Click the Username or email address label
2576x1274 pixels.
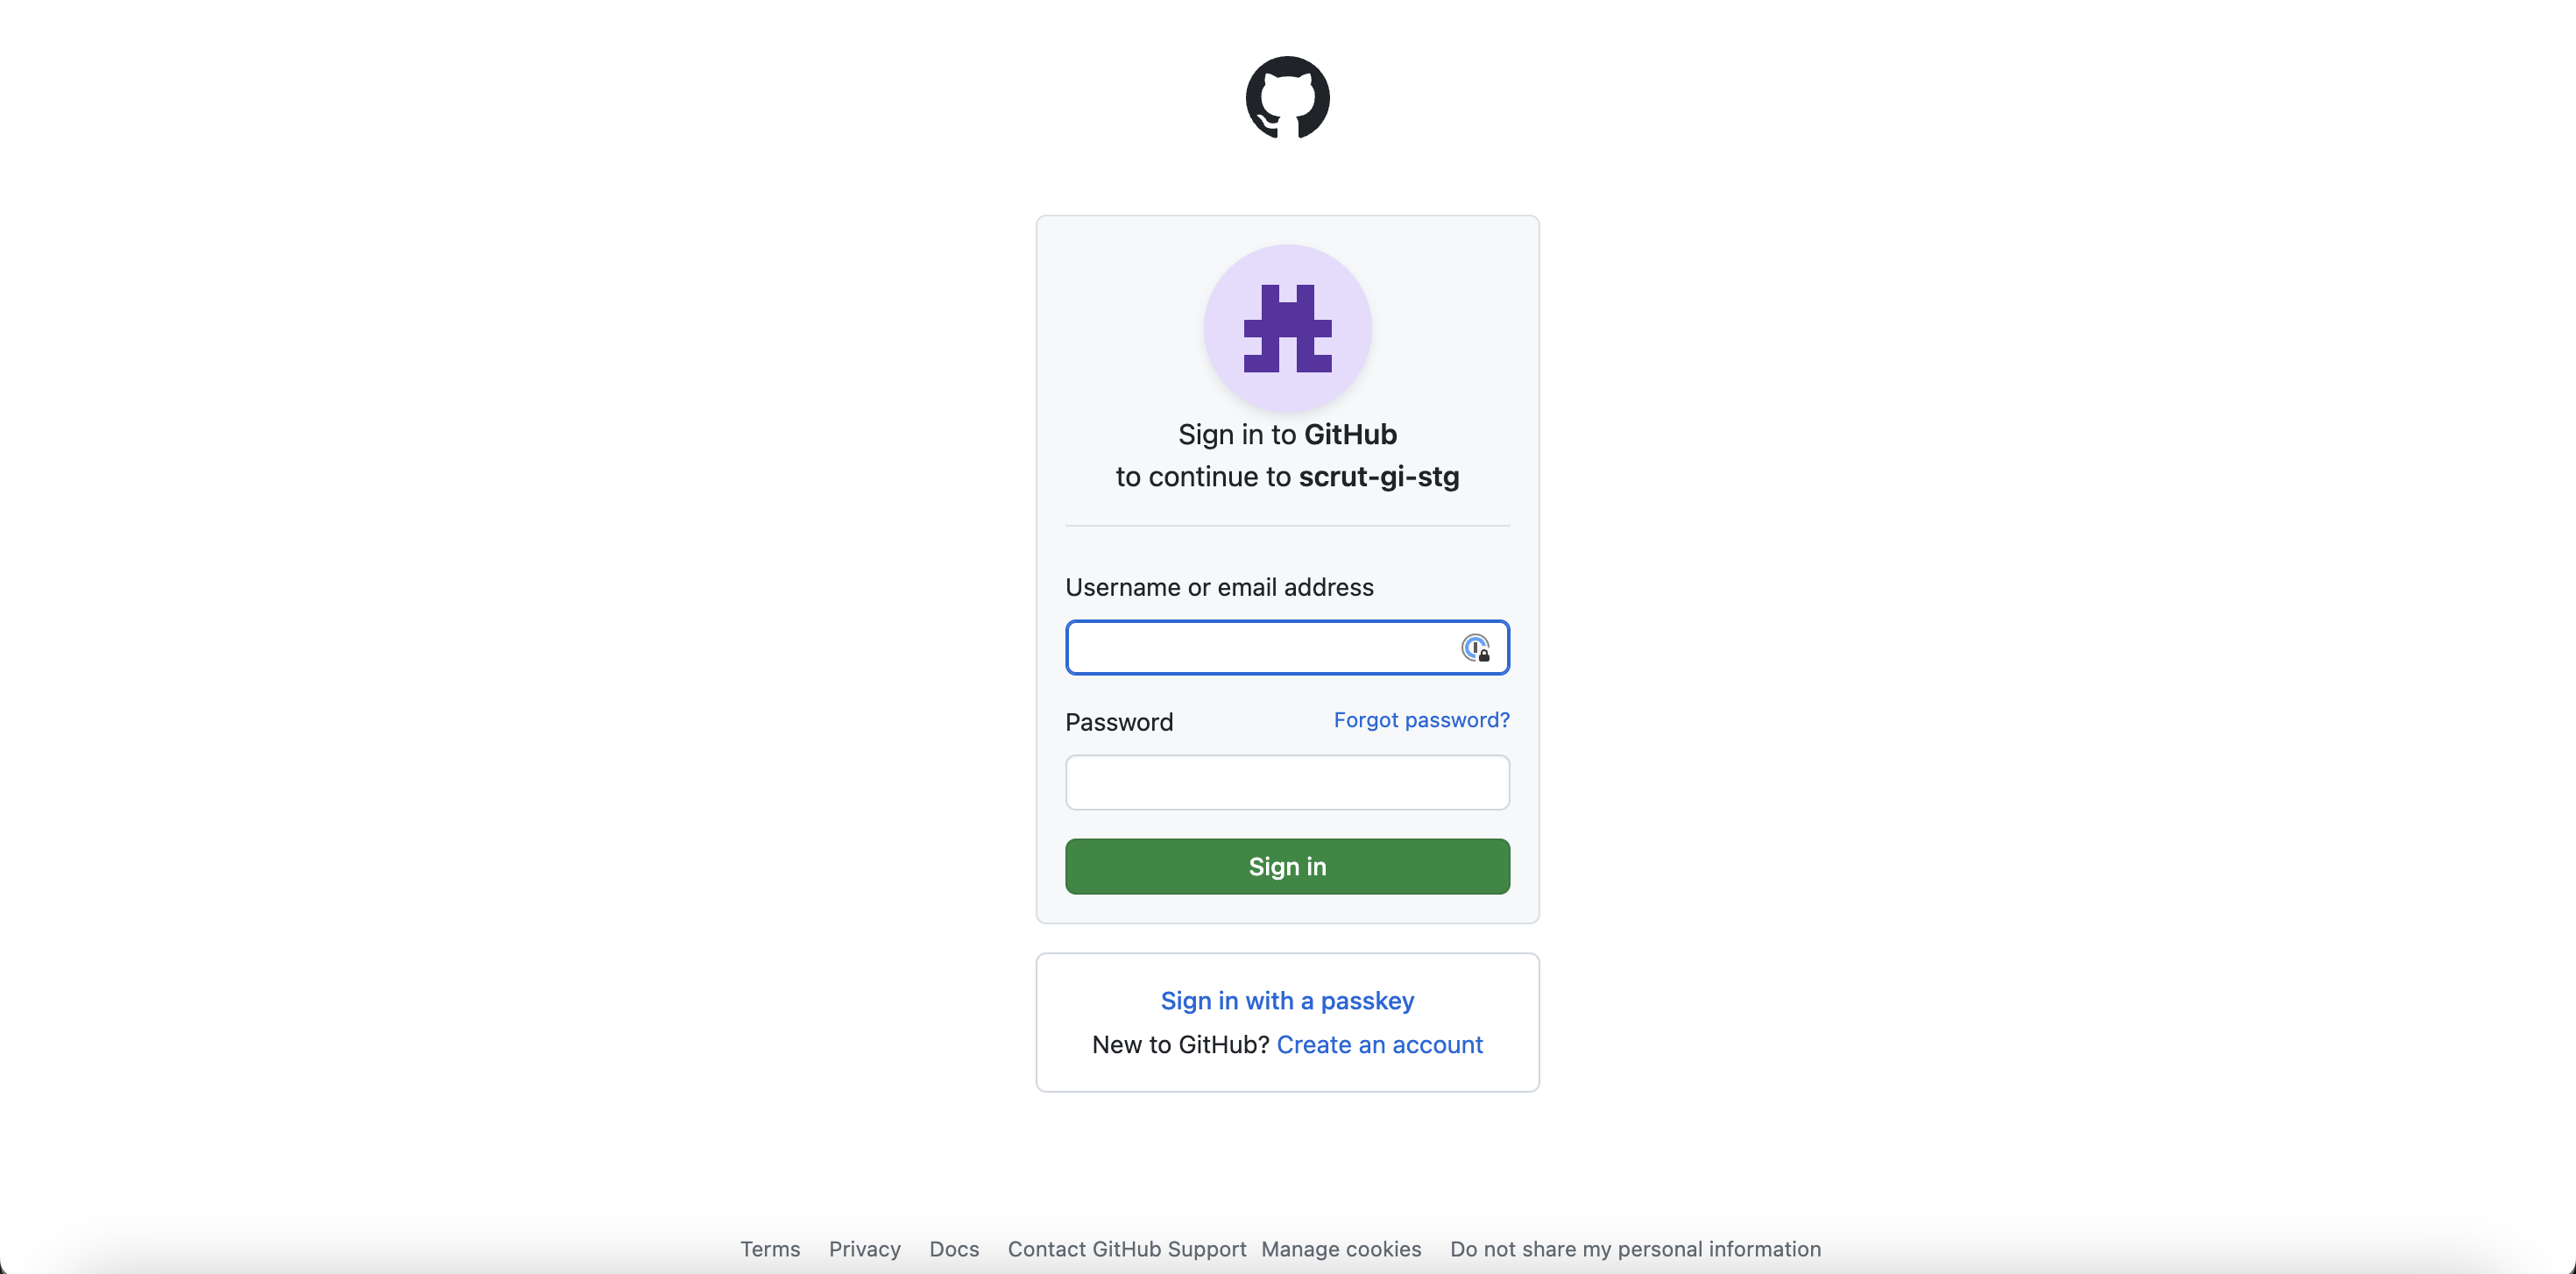tap(1219, 587)
